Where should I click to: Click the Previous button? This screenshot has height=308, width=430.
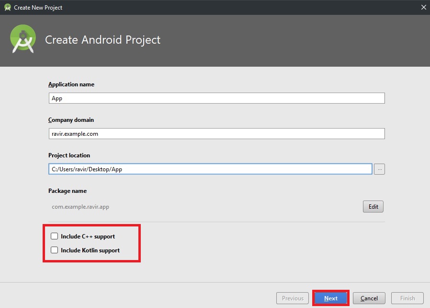293,298
